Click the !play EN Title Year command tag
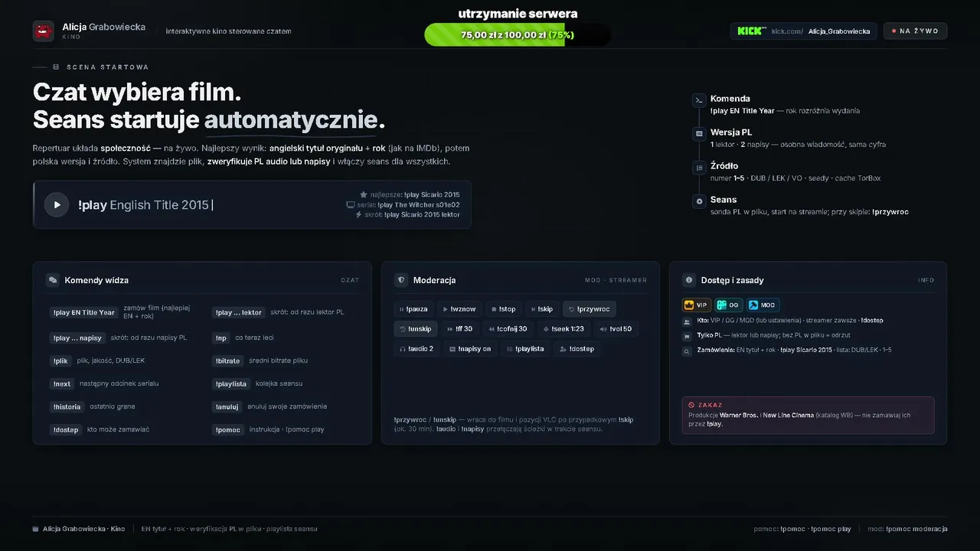Viewport: 980px width, 551px height. point(84,312)
